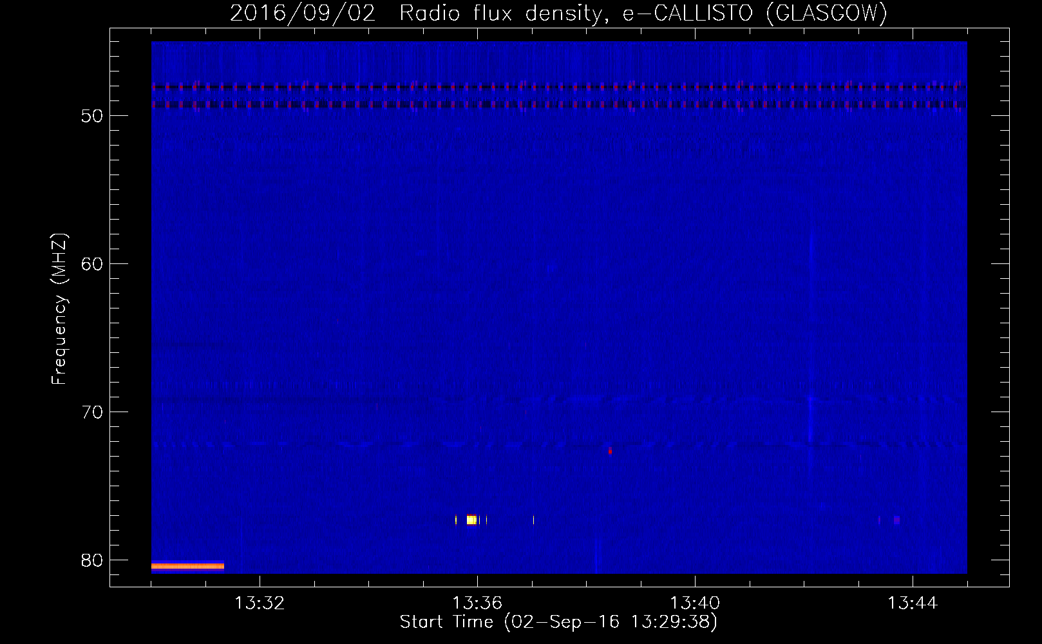Click the 13:32 time tick label
This screenshot has height=644, width=1042.
point(260,603)
